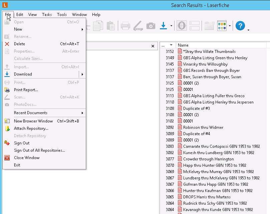270x214 pixels.
Task: Open the Tools menu
Action: tap(62, 15)
